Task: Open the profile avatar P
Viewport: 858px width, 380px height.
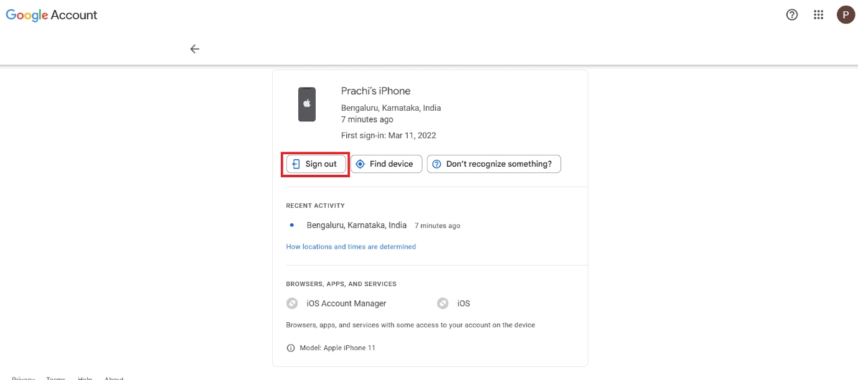Action: 846,15
